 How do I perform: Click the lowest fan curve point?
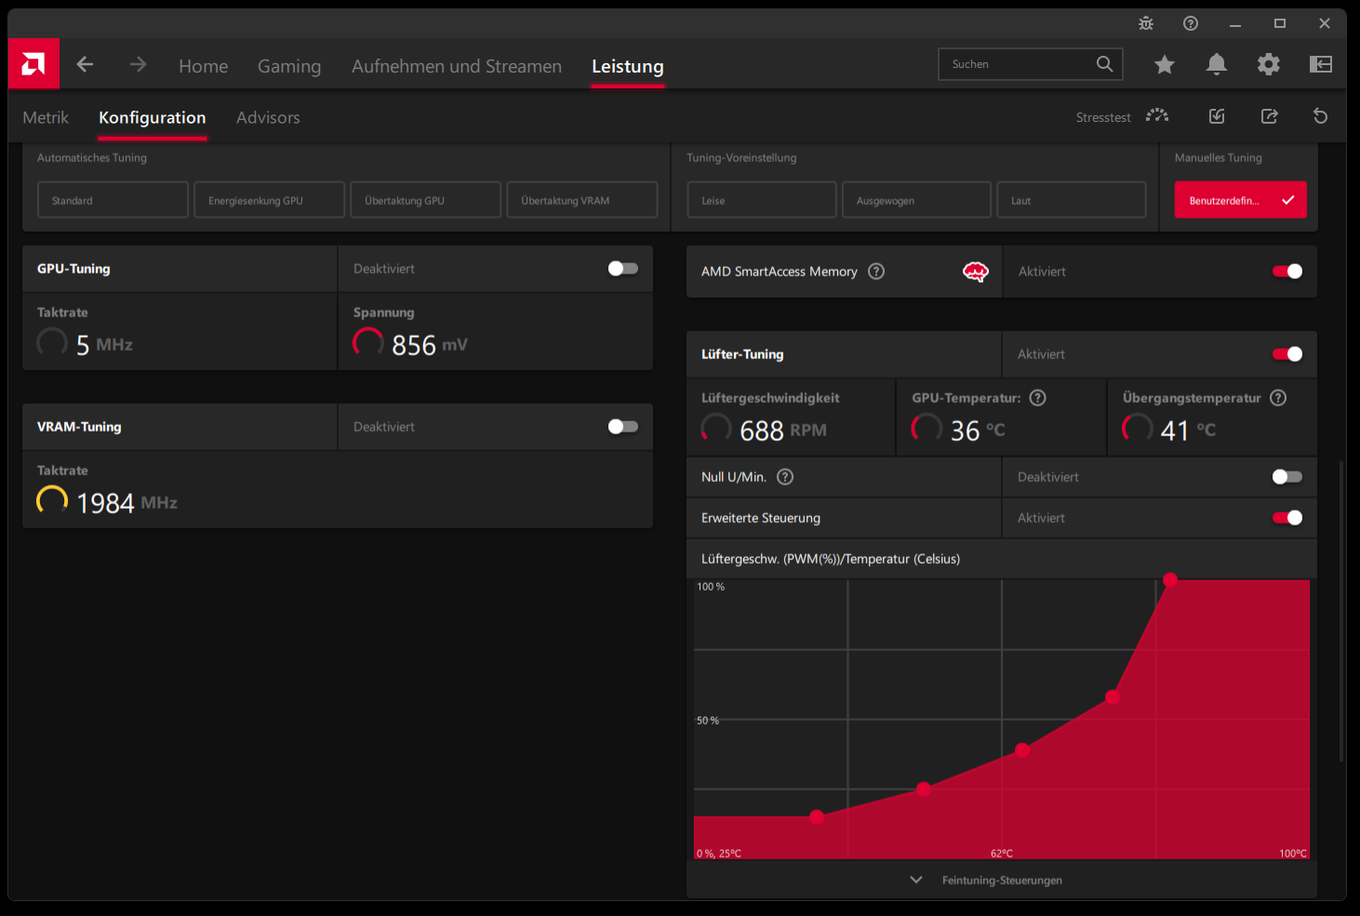tap(817, 816)
